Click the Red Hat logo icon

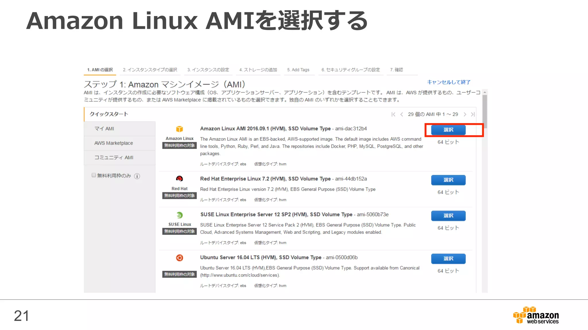179,179
